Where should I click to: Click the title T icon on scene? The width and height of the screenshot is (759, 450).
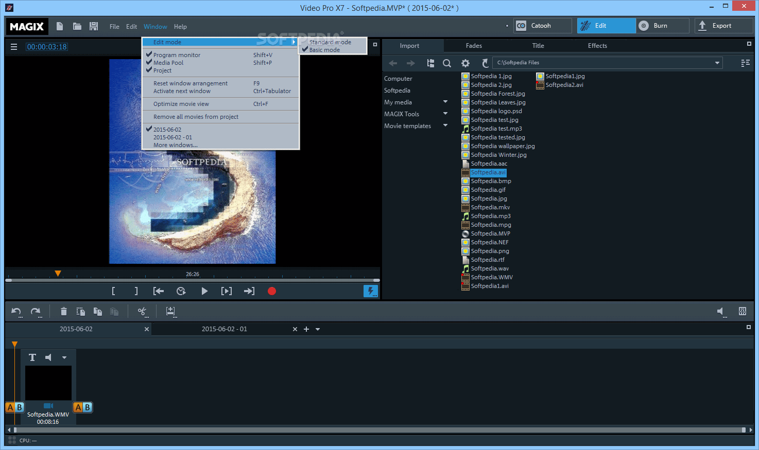click(32, 357)
